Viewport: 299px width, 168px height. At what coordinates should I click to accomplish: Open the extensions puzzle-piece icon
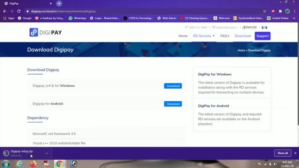tap(280, 11)
